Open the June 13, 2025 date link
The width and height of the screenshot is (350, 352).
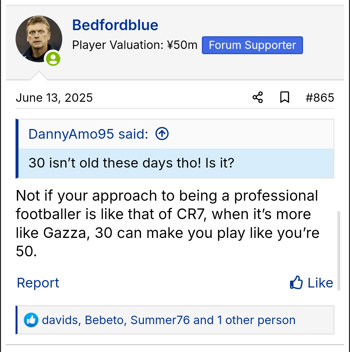point(54,98)
